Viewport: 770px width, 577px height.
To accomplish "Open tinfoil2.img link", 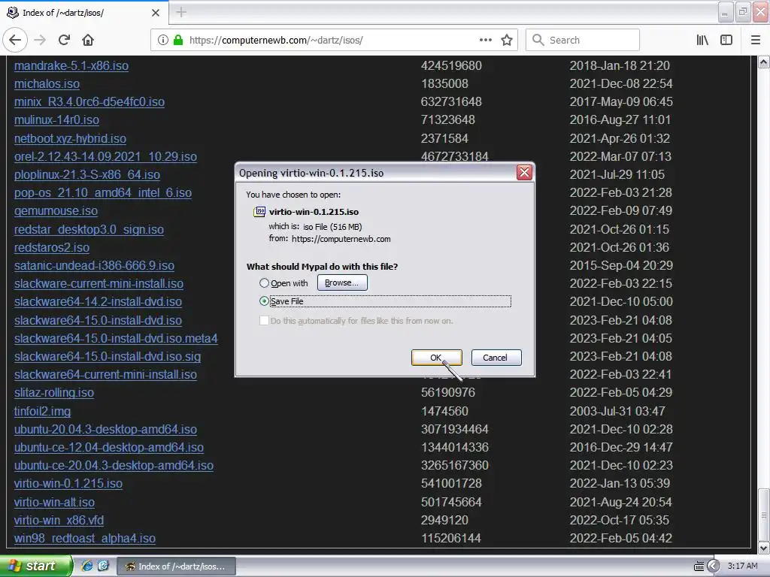I will 42,412.
